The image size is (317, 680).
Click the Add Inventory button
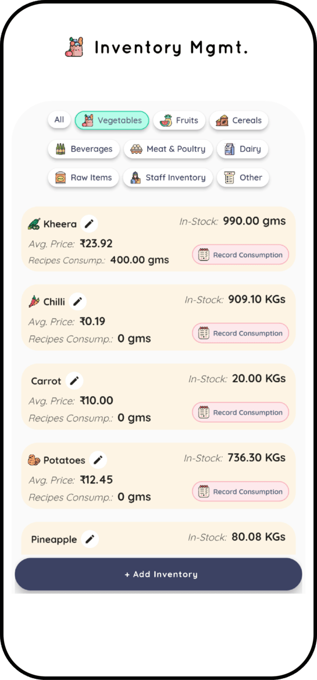point(159,574)
